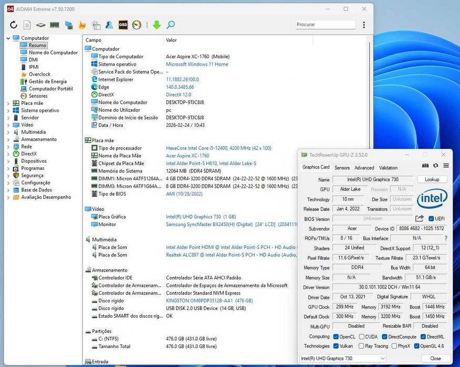
Task: Click the memory module toolbar icon
Action: (x=54, y=25)
